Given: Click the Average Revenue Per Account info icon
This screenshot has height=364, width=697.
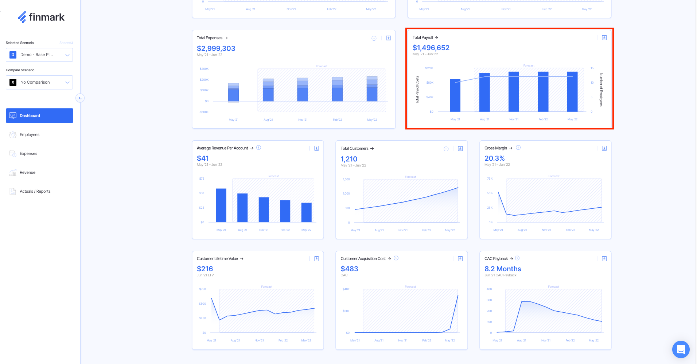Looking at the screenshot, I should coord(258,148).
